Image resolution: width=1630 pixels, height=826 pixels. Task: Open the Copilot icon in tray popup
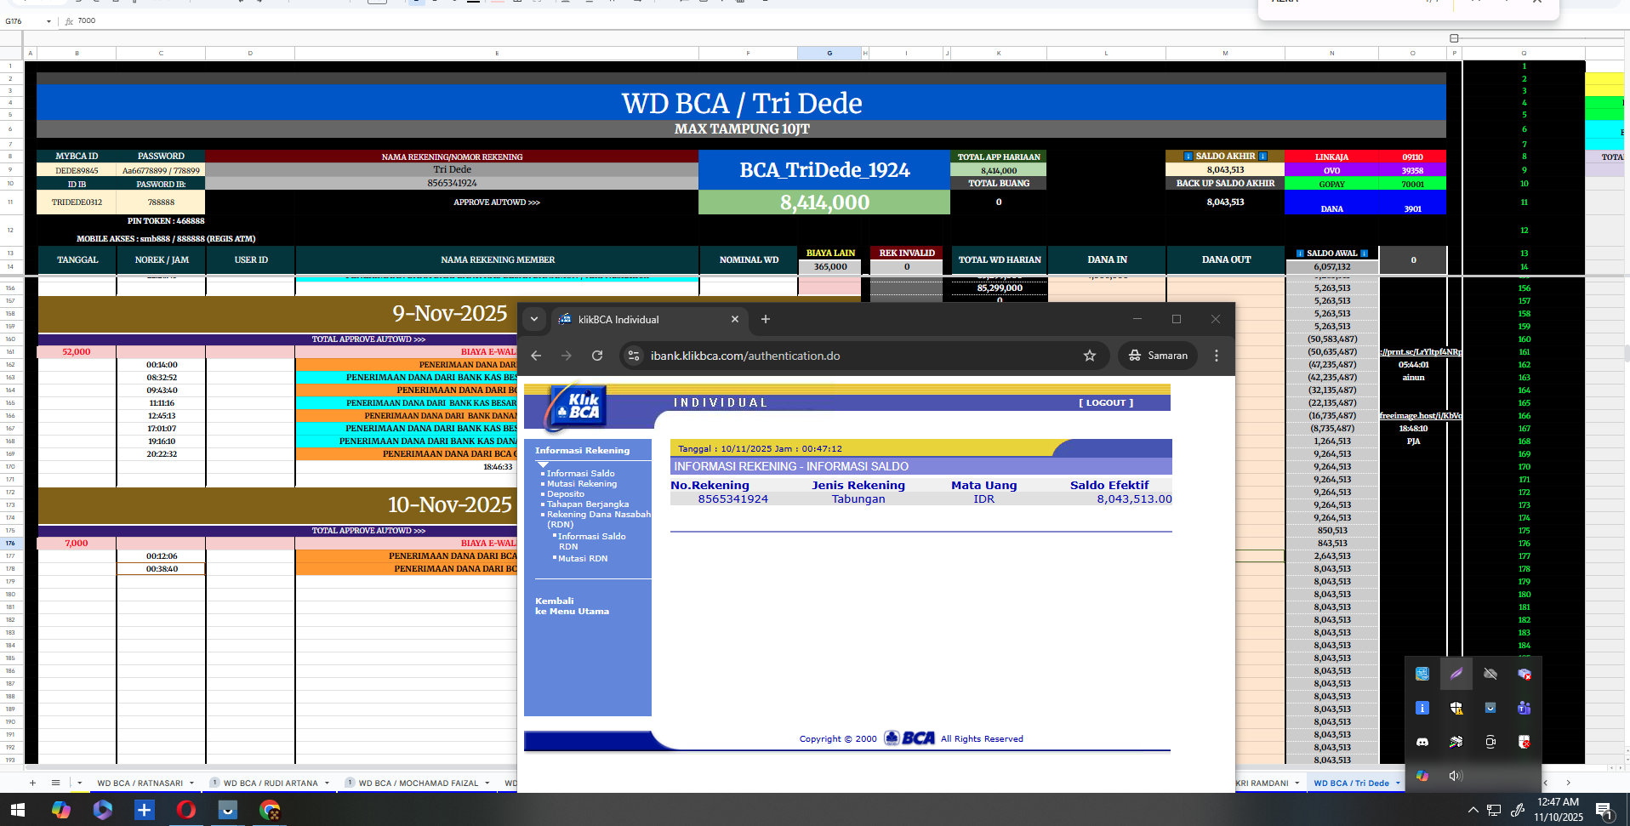click(x=1422, y=776)
